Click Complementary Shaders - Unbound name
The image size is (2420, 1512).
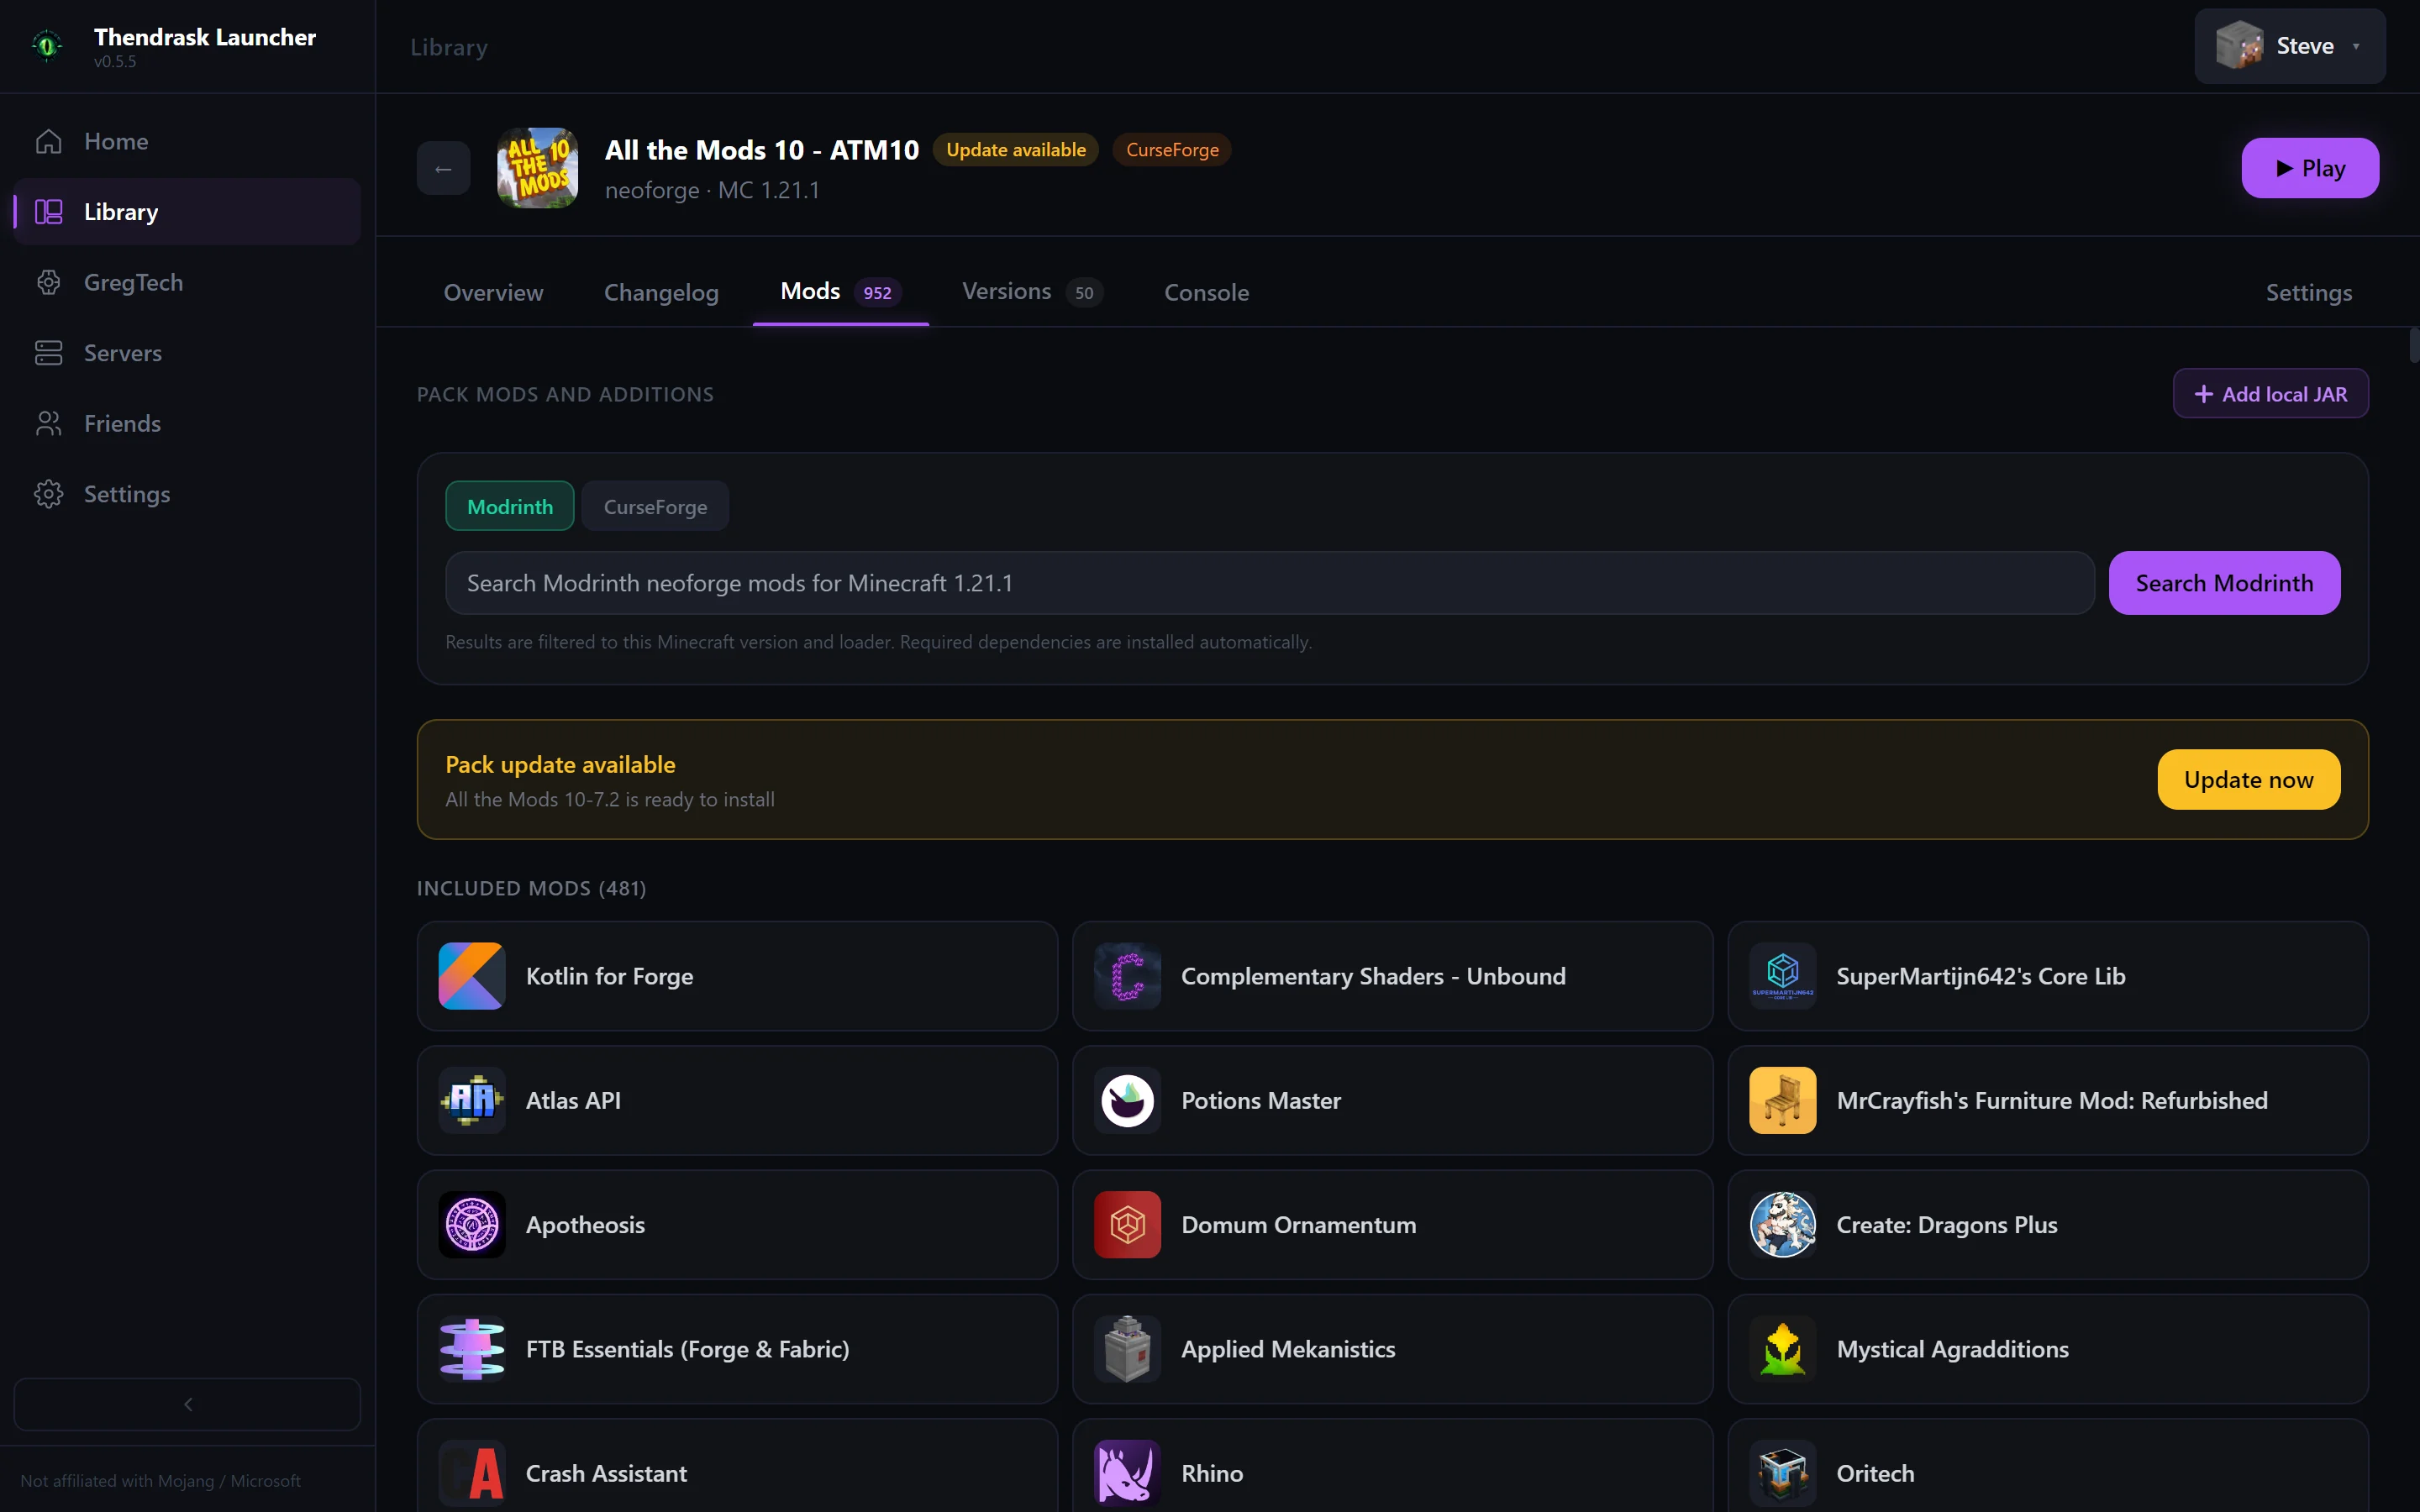pos(1373,976)
